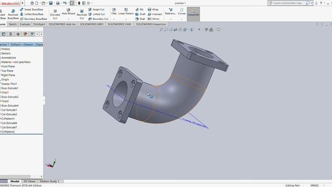Viewport: 332px width, 187px height.
Task: Choose Lofted Boss/Base
Action: pos(32,14)
